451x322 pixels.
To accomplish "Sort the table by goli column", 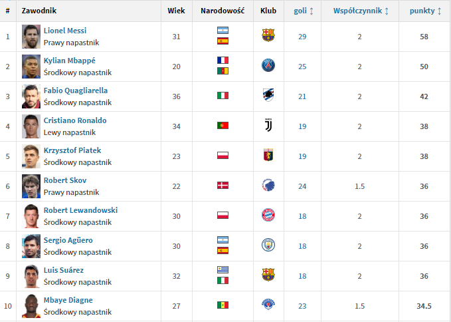I will click(303, 11).
